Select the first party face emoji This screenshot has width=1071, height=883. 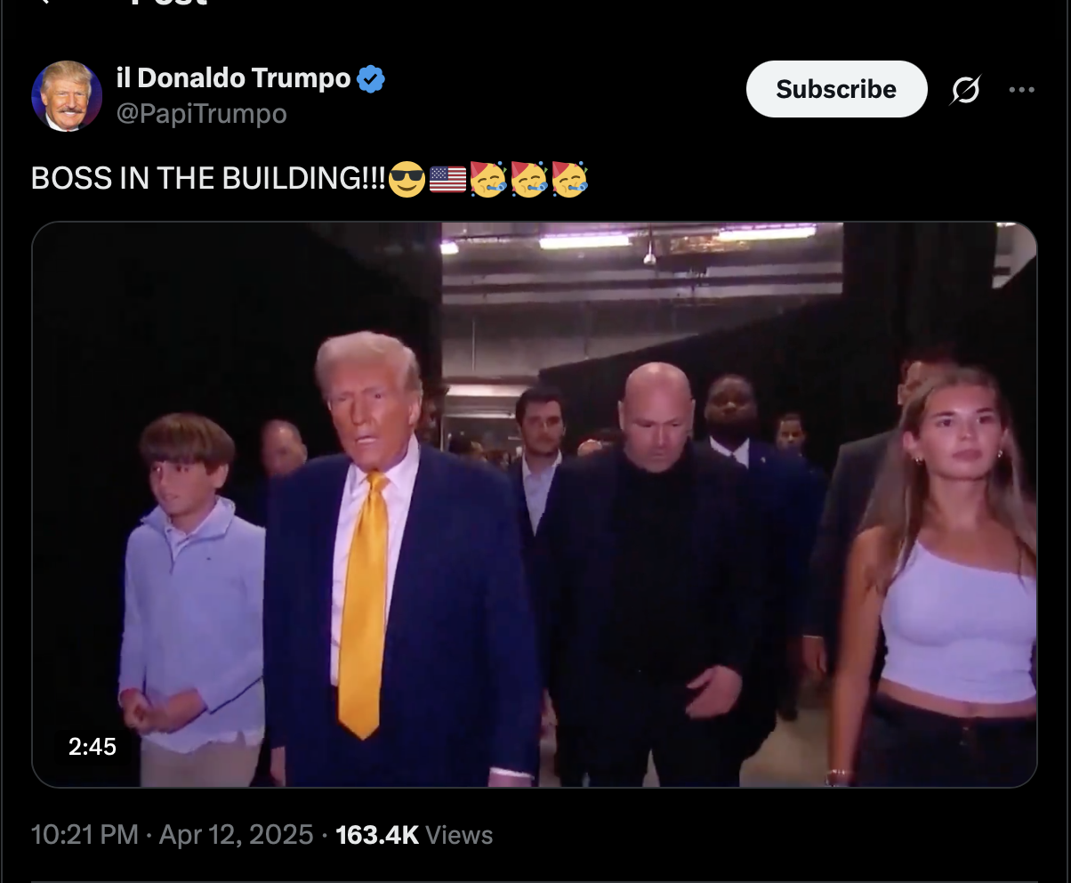488,179
